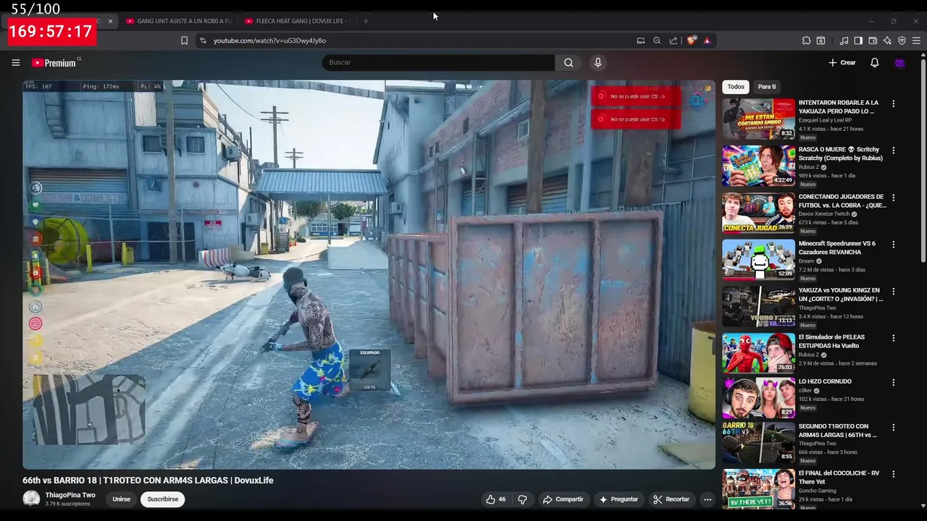Click the Unirse join button
This screenshot has height=521, width=927.
point(122,499)
